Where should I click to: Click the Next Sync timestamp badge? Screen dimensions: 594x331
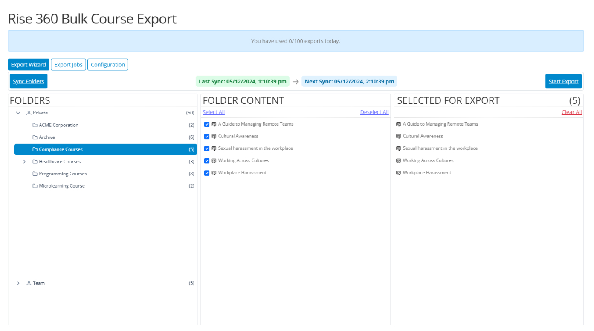(349, 81)
